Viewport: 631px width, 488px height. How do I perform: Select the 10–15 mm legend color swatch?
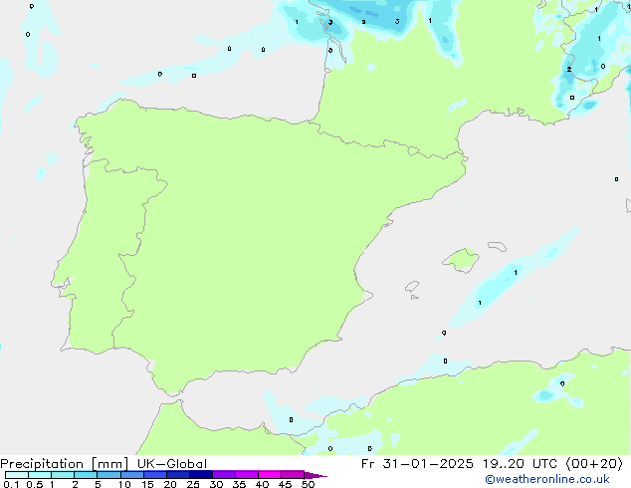coord(131,475)
